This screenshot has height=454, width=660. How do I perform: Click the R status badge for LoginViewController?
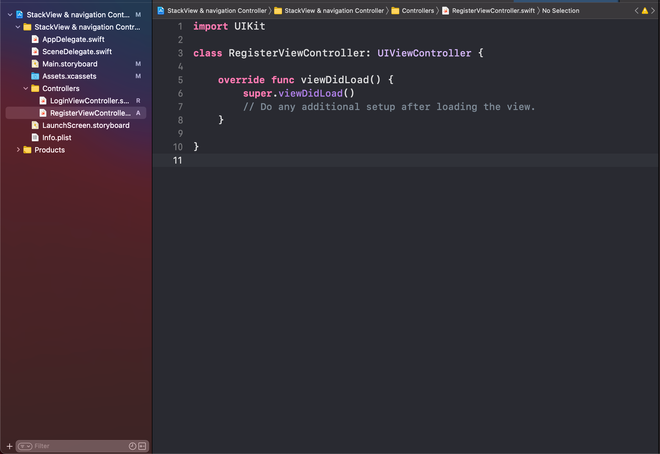(x=138, y=101)
